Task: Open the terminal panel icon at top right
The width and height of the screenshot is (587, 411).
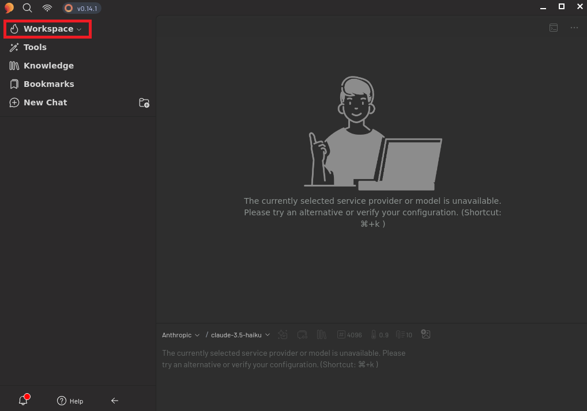Action: tap(554, 28)
